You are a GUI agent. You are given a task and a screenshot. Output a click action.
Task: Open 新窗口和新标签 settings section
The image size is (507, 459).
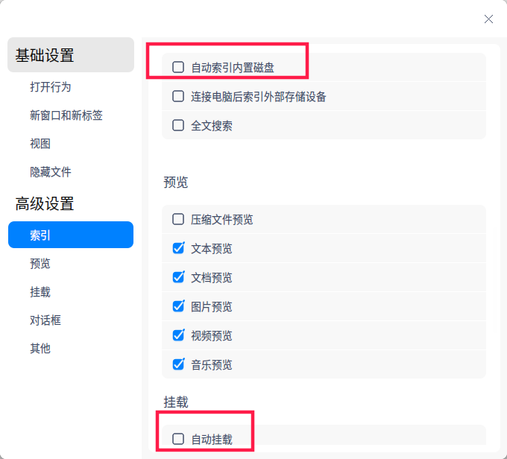coord(66,115)
